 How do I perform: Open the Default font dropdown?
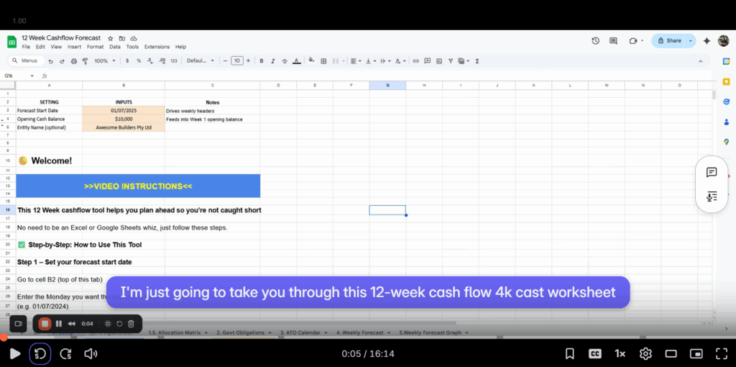(x=200, y=61)
